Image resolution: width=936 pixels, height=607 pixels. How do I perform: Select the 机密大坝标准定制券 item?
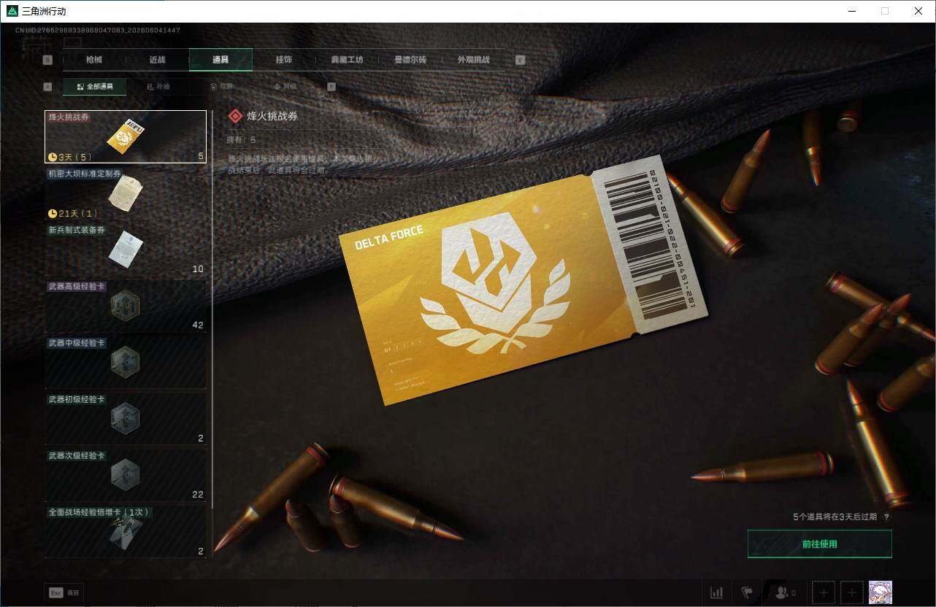pyautogui.click(x=126, y=193)
